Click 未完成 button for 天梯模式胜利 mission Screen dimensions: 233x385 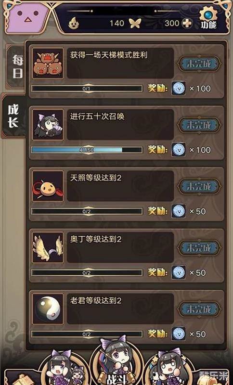[199, 64]
